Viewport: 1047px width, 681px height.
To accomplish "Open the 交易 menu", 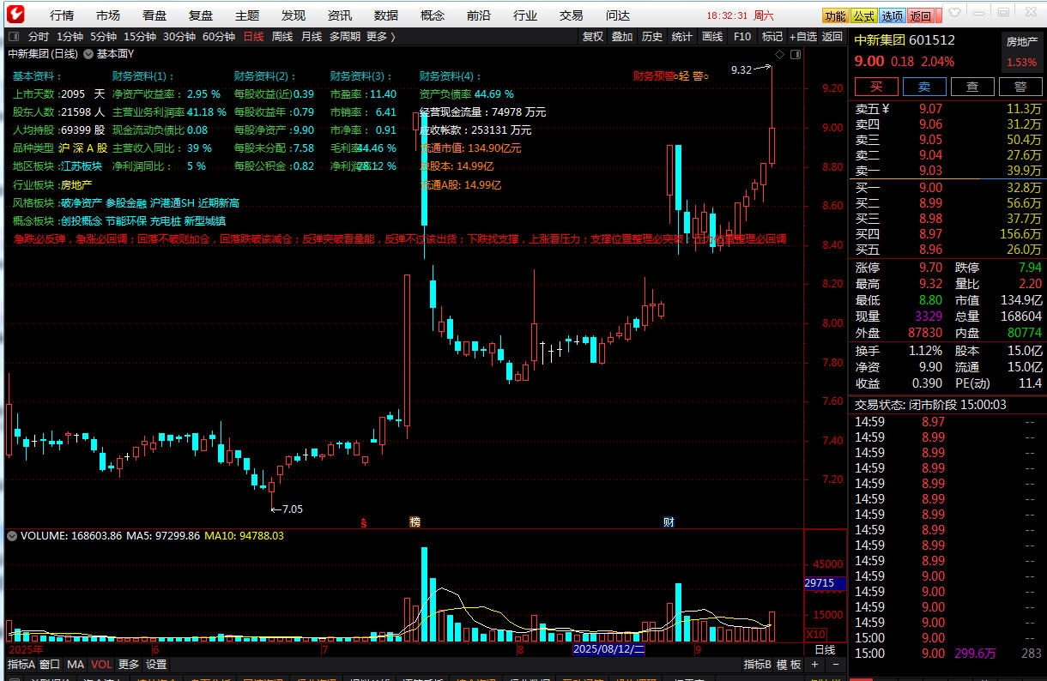I will click(572, 15).
